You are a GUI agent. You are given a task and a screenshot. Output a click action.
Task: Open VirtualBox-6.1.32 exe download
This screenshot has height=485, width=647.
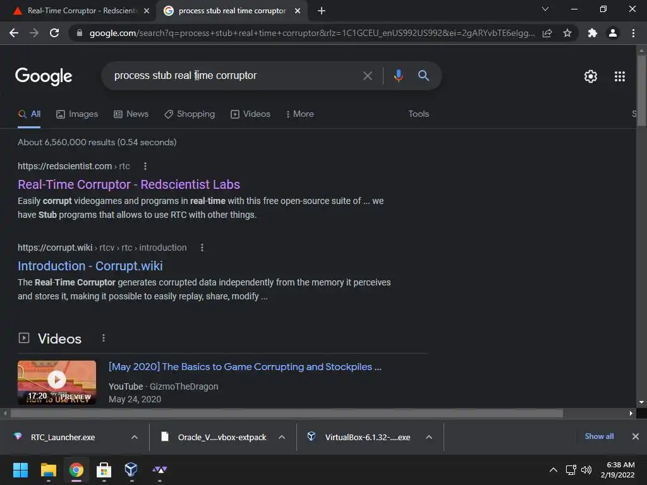367,437
